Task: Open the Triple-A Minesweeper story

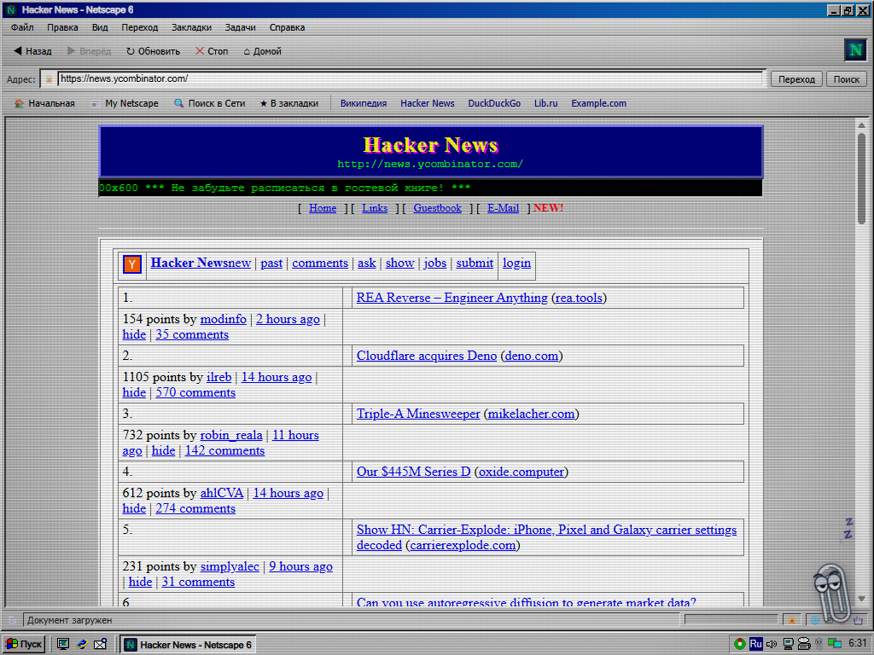Action: (x=418, y=414)
